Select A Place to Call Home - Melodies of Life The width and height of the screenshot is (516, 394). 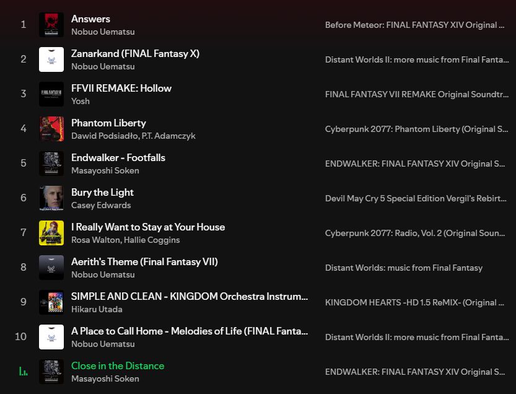point(190,331)
